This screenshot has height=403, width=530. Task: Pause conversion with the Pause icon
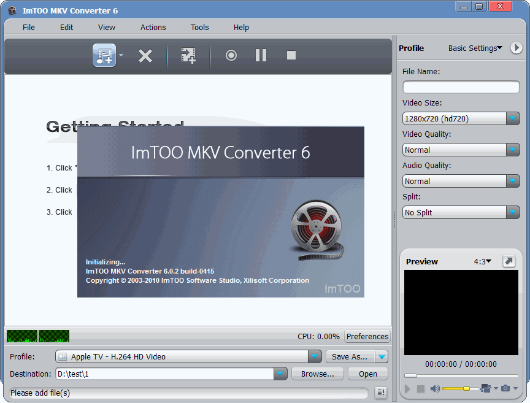261,55
